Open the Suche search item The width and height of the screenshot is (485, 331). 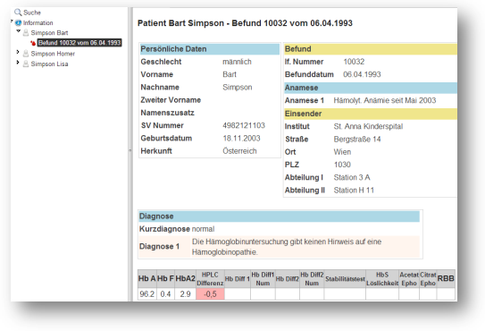pos(32,13)
